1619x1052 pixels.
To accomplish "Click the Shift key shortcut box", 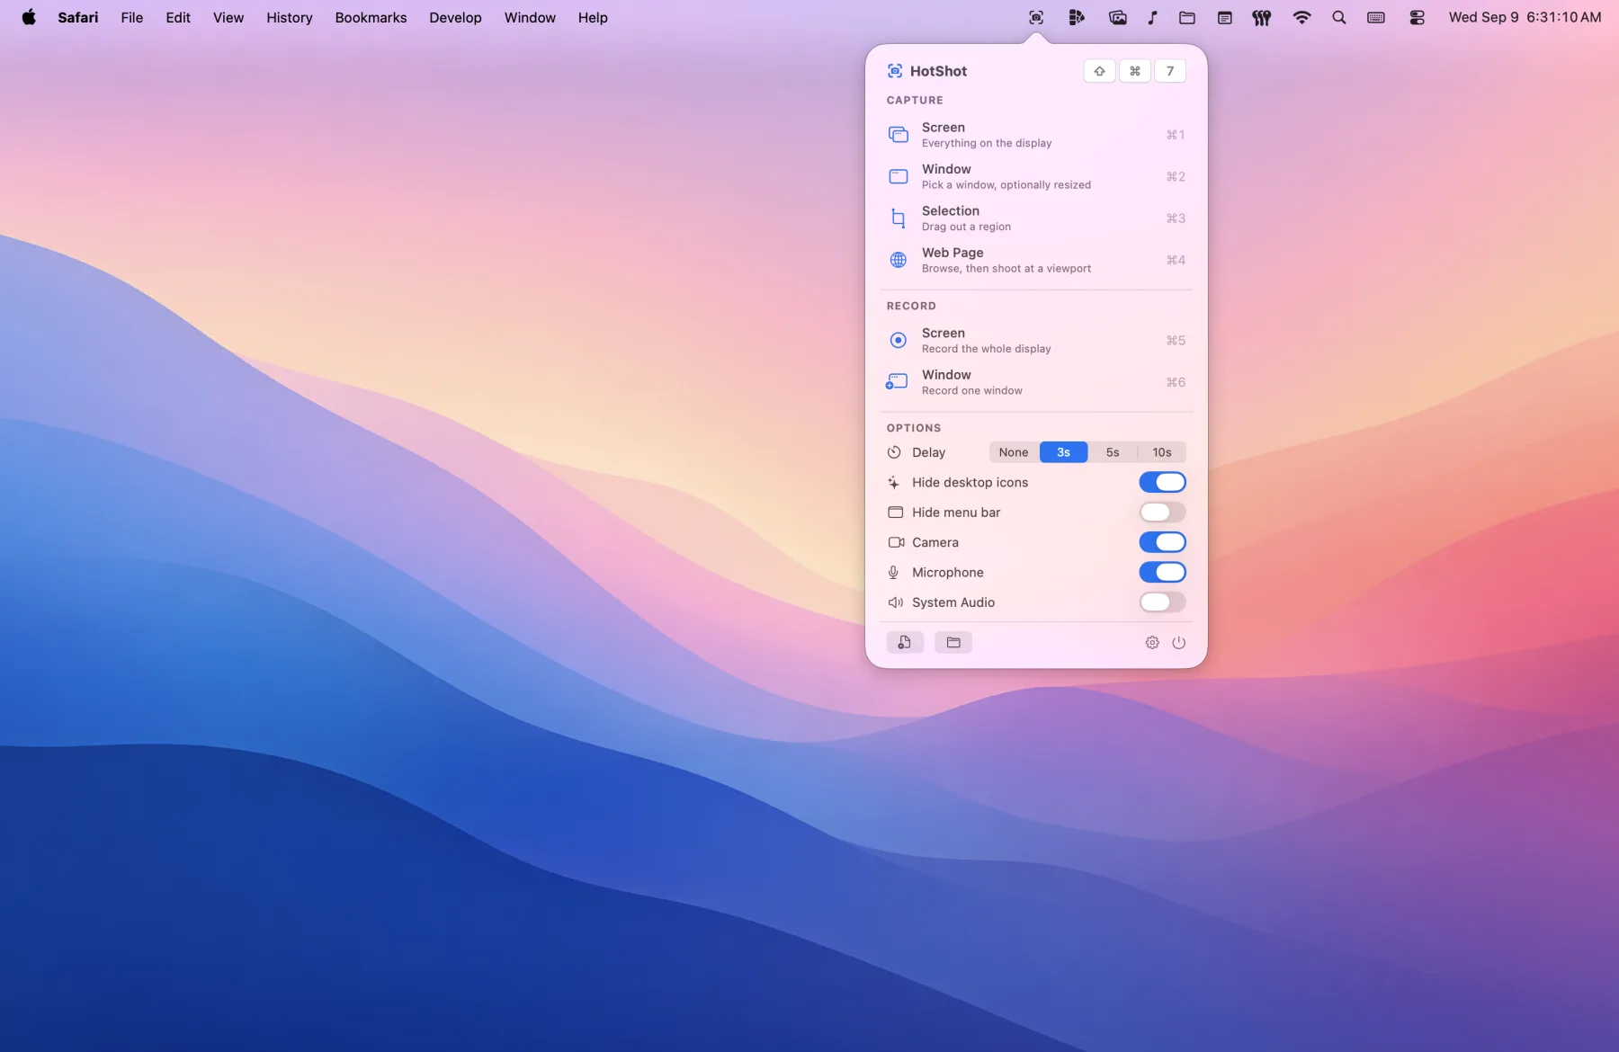I will pos(1100,71).
